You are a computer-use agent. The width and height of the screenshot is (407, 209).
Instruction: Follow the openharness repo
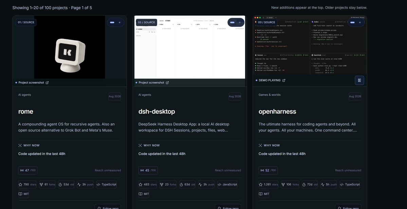pyautogui.click(x=348, y=207)
